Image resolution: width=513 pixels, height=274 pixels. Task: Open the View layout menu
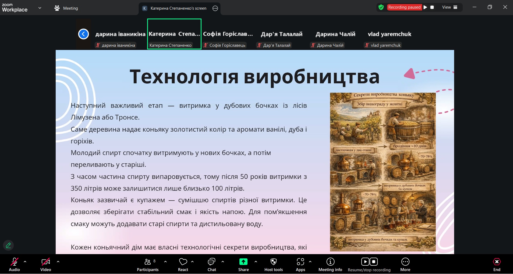[x=450, y=7]
